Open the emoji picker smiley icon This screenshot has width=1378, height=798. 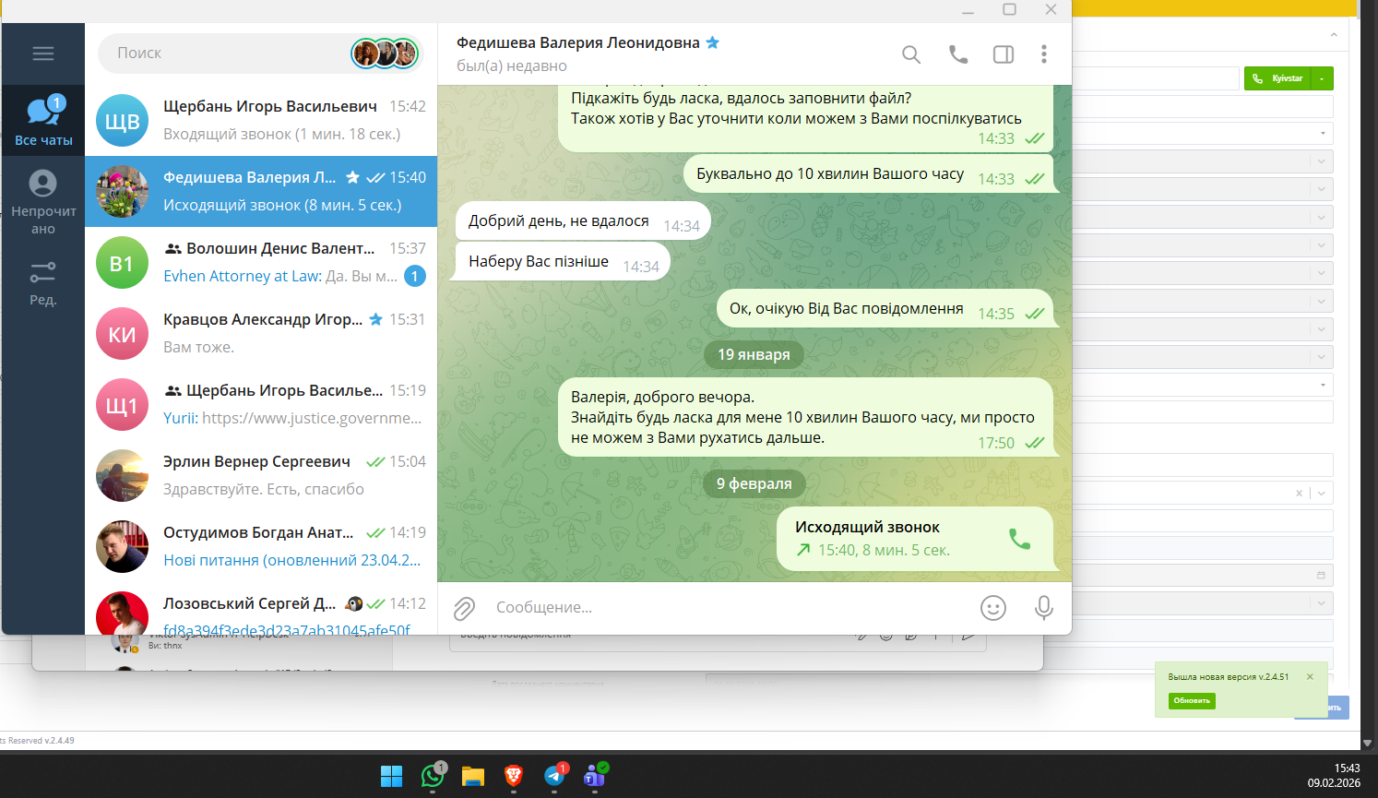click(x=993, y=608)
